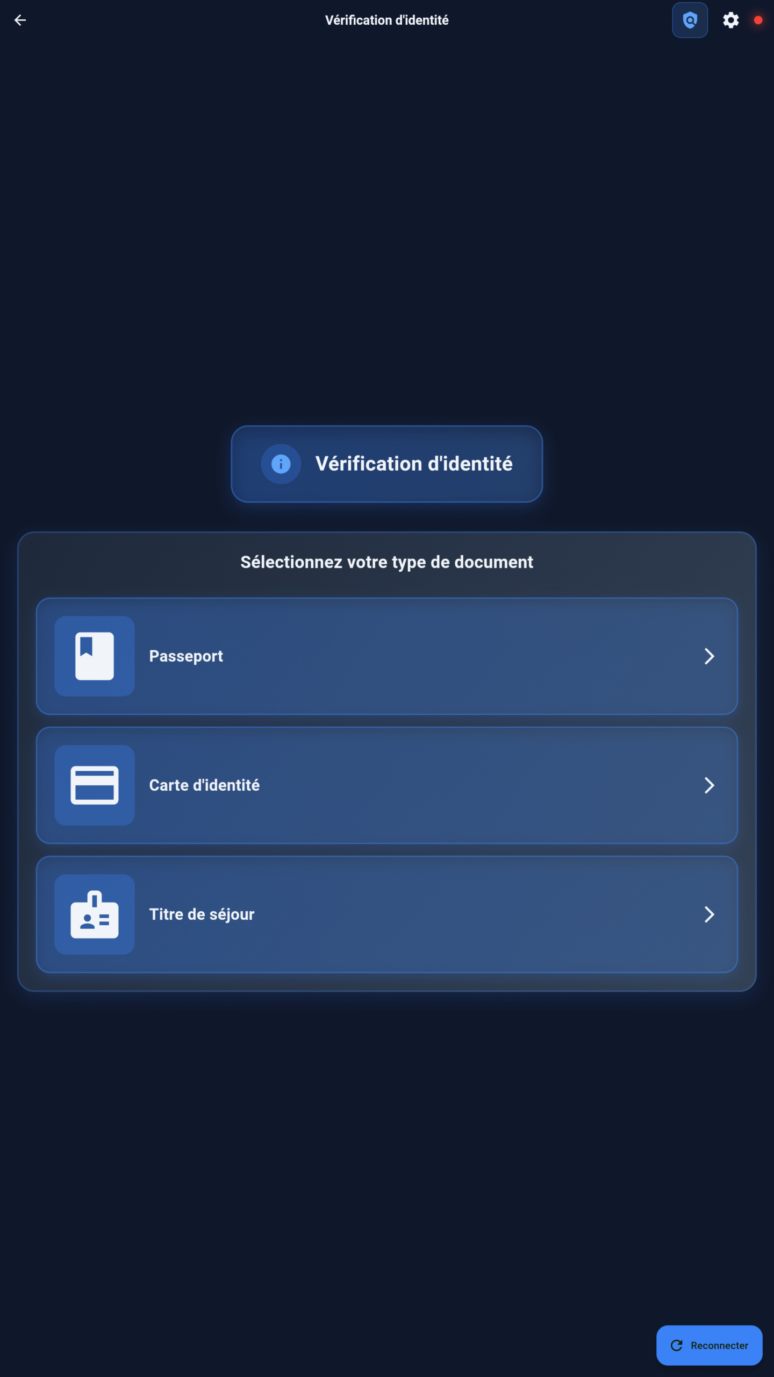Select the passport book icon

click(95, 656)
